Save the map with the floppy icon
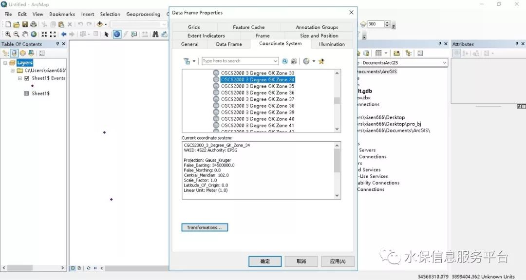This screenshot has width=526, height=280. (25, 24)
